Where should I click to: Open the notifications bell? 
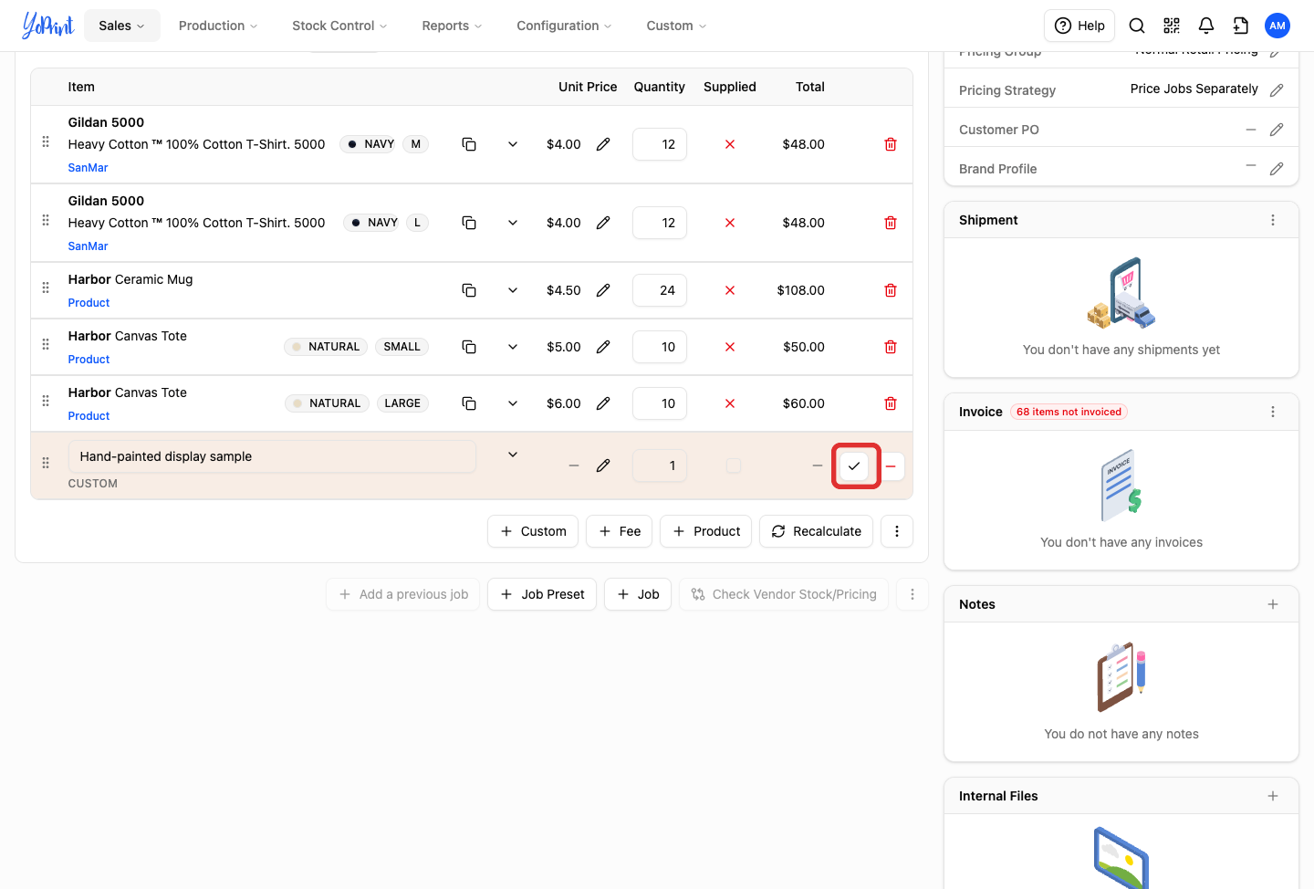coord(1206,26)
